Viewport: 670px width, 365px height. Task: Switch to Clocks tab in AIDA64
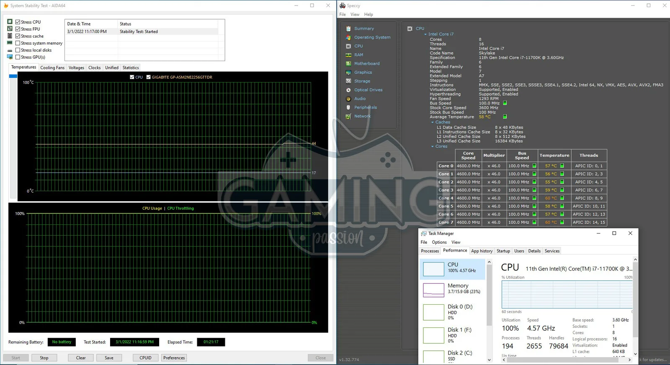(x=94, y=68)
